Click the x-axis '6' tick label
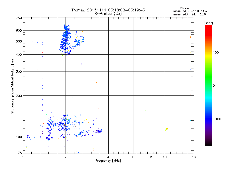228x171 pixels. pyautogui.click(x=133, y=157)
